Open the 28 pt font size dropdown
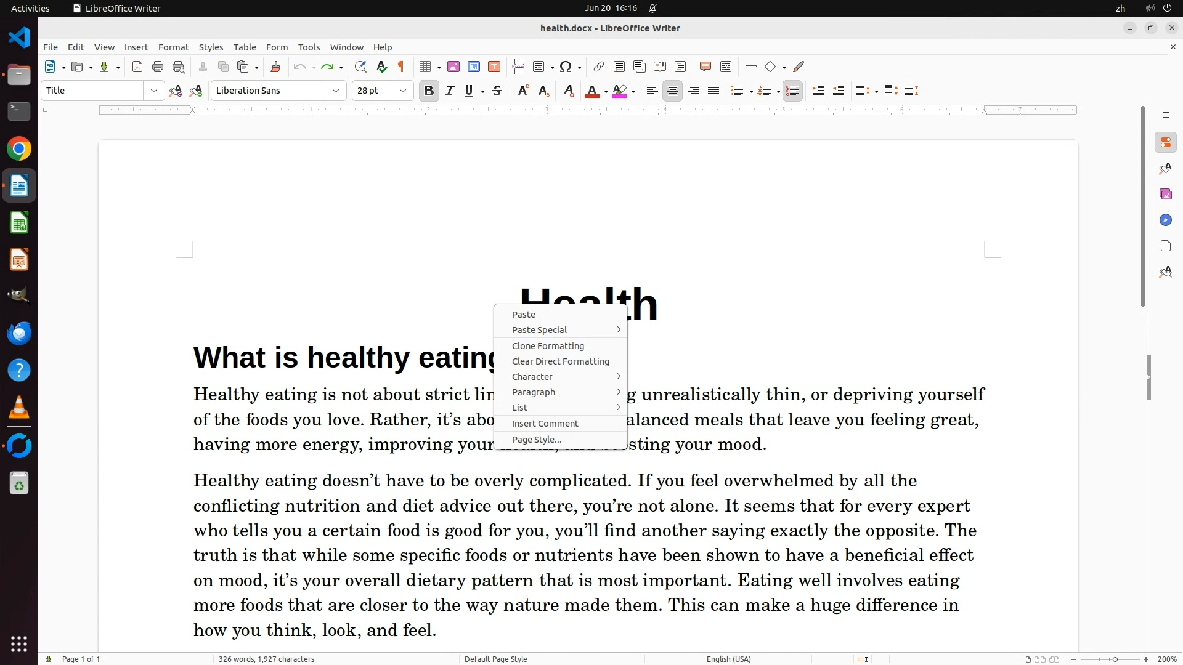The width and height of the screenshot is (1183, 665). pyautogui.click(x=402, y=91)
